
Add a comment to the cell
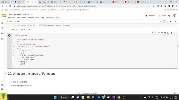coord(162,33)
